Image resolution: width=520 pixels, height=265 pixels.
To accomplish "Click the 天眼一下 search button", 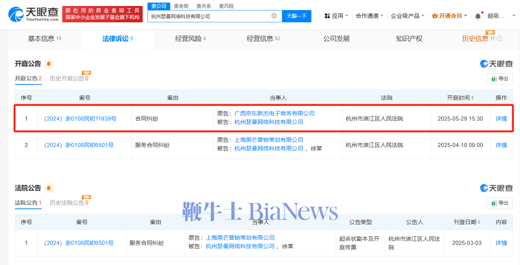I will point(297,16).
